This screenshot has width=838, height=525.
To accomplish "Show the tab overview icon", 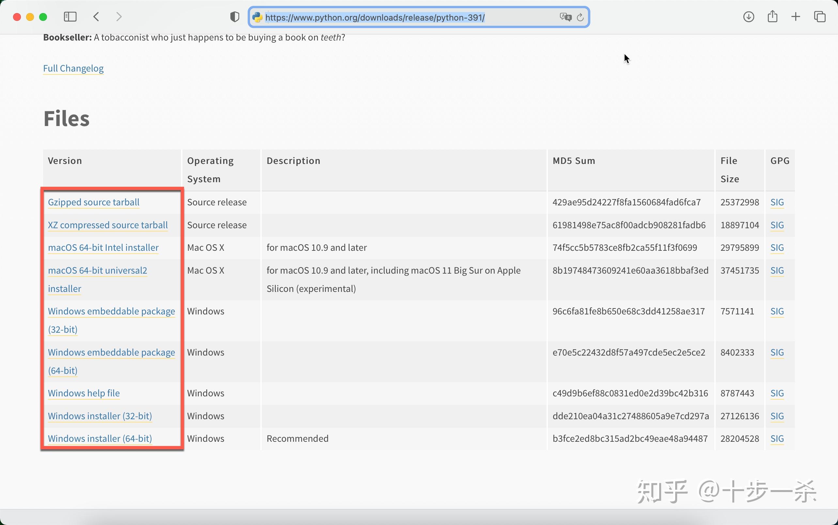I will click(x=820, y=17).
